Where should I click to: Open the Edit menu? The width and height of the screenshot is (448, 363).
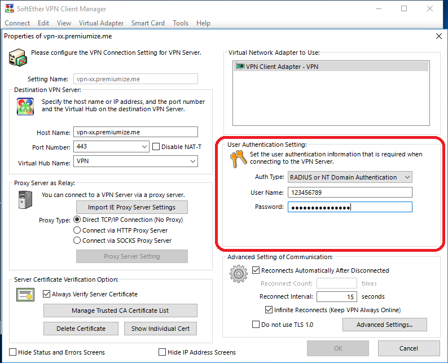pos(43,23)
